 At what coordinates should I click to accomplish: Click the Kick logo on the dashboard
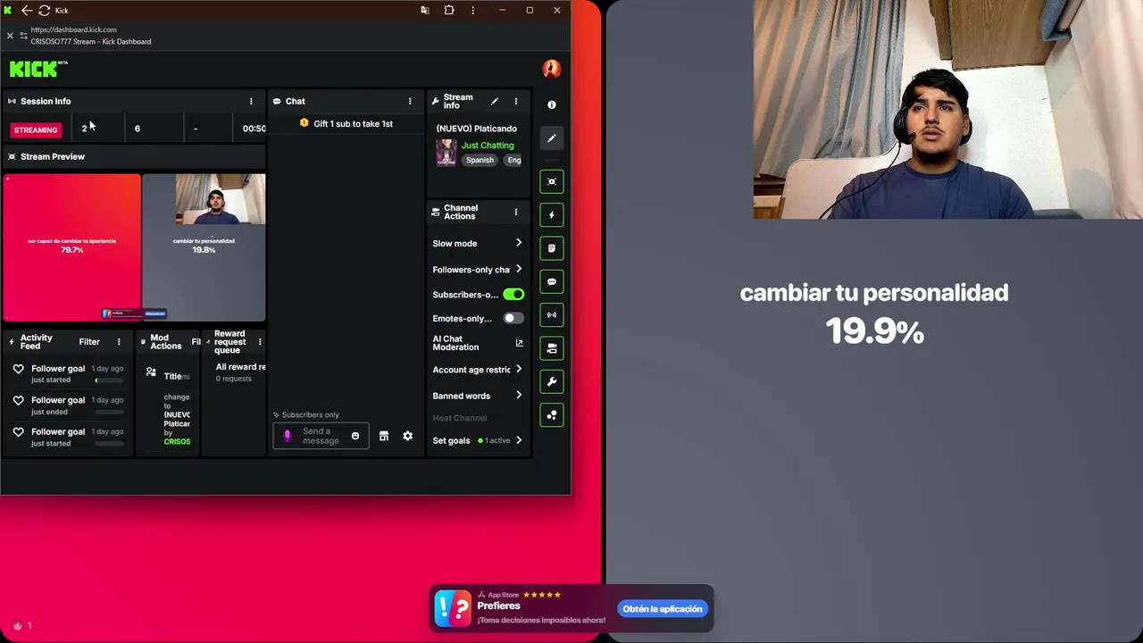(x=38, y=69)
